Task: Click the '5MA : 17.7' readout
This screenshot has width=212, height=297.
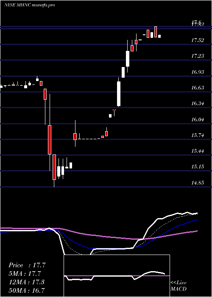Action: click(25, 274)
